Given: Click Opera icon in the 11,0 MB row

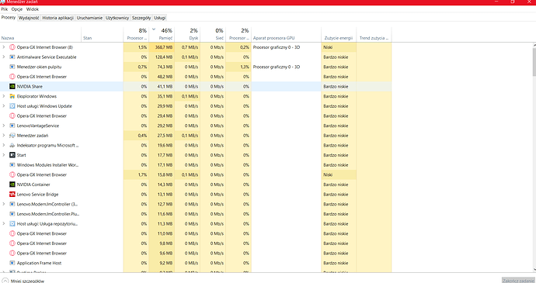Looking at the screenshot, I should pyautogui.click(x=12, y=233).
